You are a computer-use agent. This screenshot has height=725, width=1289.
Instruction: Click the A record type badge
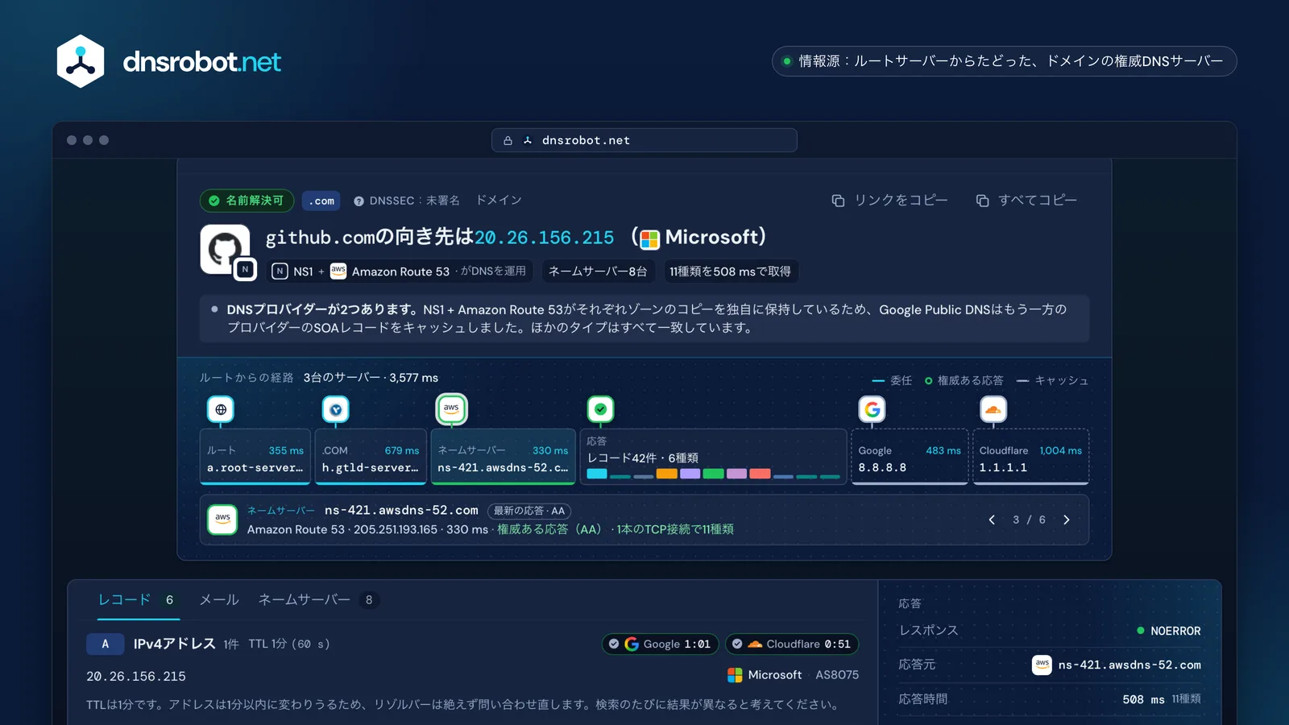[105, 644]
